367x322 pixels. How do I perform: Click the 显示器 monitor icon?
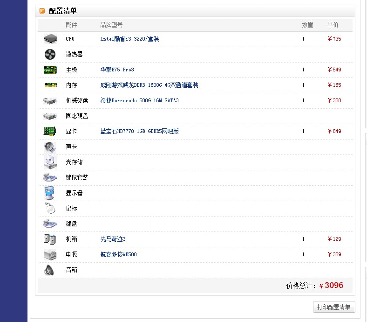pyautogui.click(x=49, y=193)
